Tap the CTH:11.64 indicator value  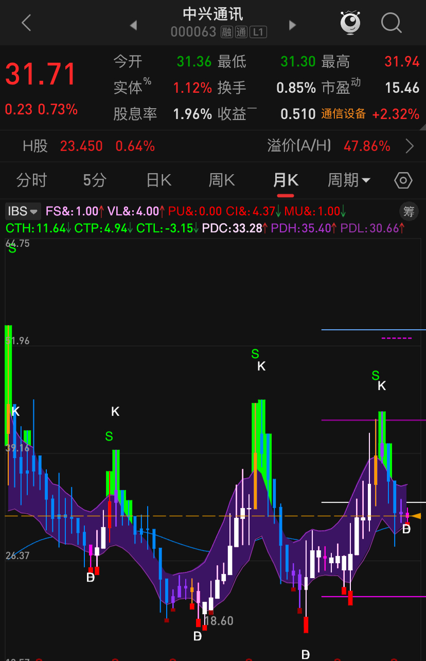pos(38,228)
